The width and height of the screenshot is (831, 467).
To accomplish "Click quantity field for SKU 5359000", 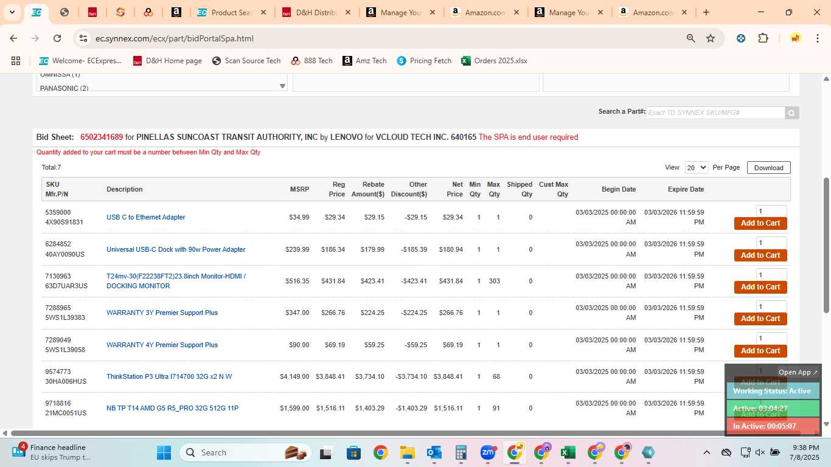I will (x=771, y=211).
